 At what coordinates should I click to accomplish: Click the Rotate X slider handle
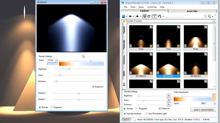(79, 93)
